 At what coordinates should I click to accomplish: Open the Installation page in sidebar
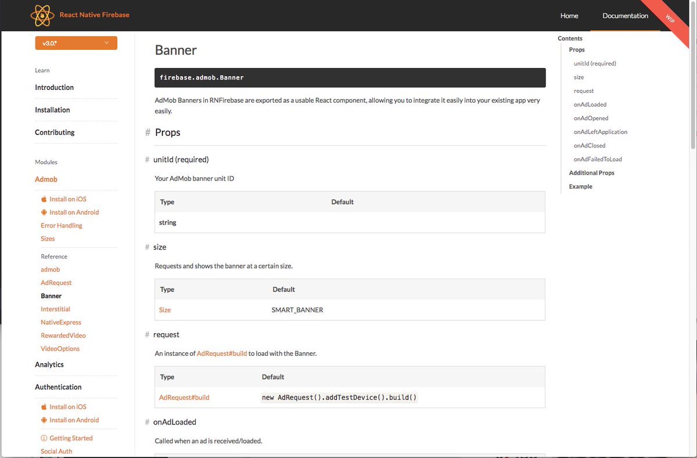pos(52,110)
